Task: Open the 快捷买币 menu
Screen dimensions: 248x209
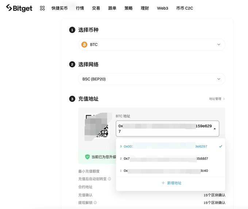Action: pyautogui.click(x=59, y=8)
